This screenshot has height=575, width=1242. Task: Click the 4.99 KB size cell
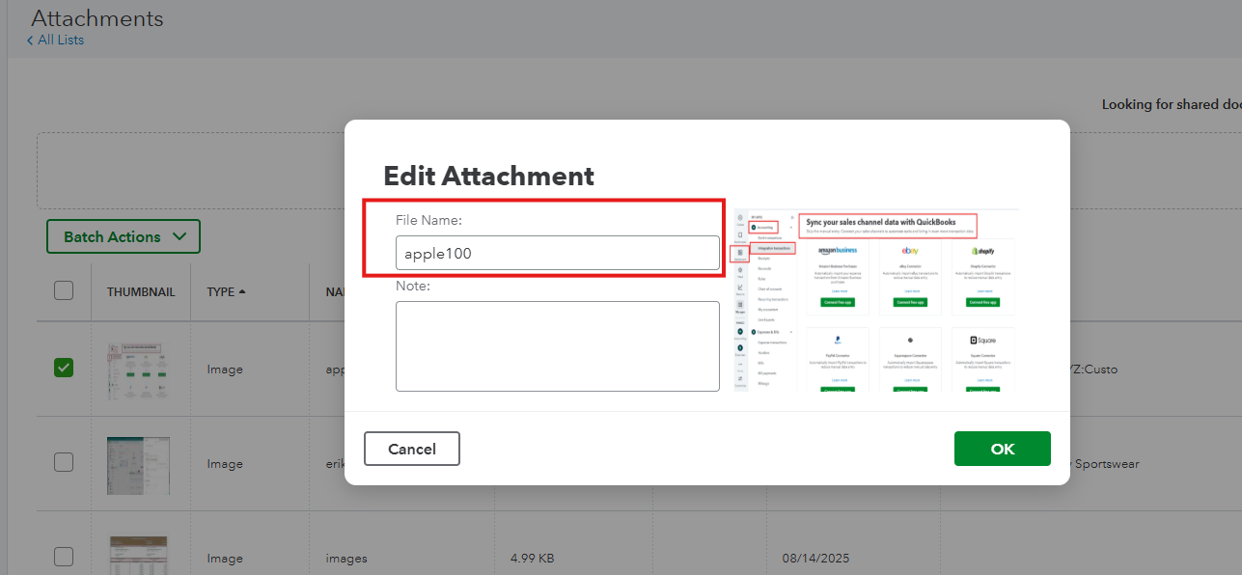[x=532, y=558]
